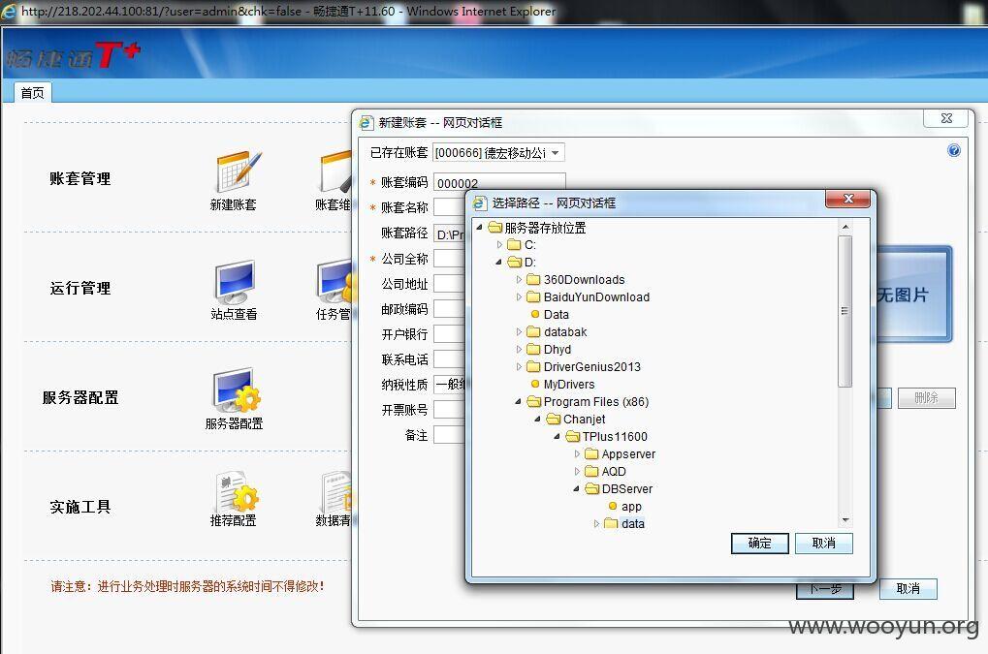Select the D: drive label
This screenshot has width=988, height=654.
pyautogui.click(x=530, y=262)
